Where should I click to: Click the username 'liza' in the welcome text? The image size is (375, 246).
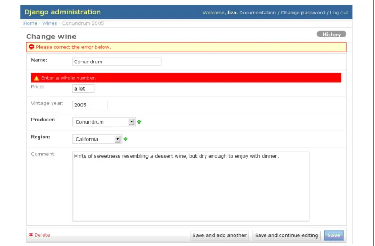tap(232, 13)
